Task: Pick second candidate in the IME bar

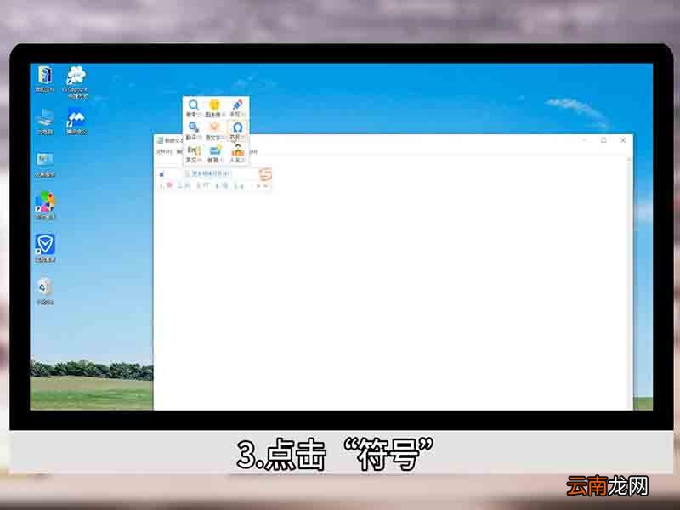Action: click(x=184, y=185)
